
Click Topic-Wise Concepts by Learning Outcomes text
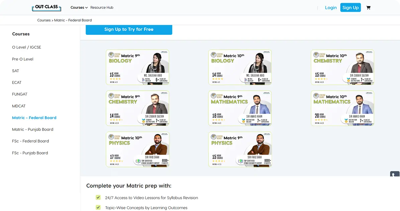[146, 208]
